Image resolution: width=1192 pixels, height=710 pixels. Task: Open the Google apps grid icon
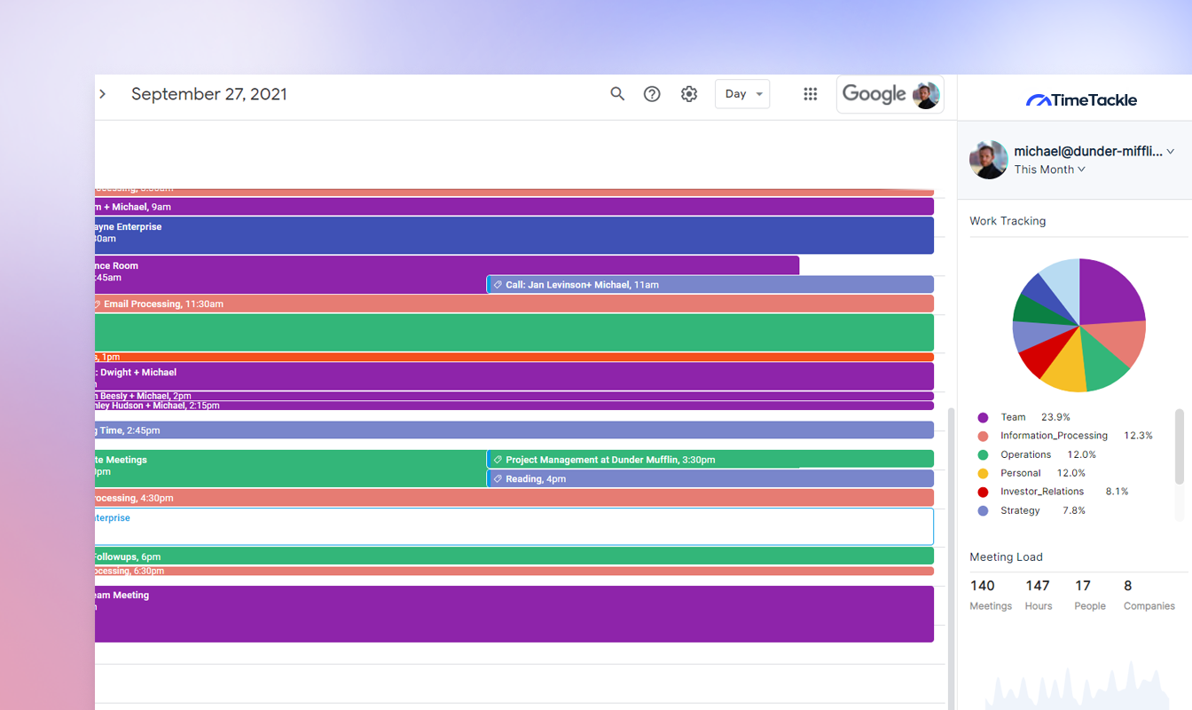810,94
